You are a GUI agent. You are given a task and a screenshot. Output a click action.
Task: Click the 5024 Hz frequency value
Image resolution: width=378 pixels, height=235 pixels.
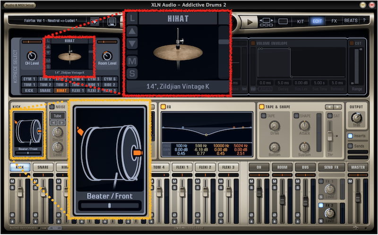point(241,146)
